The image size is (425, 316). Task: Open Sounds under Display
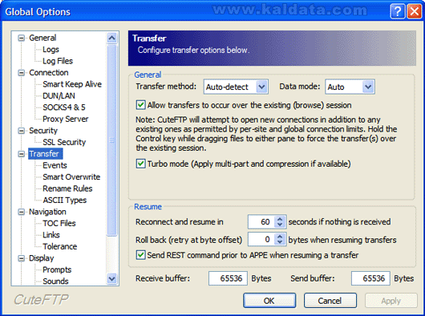point(55,282)
